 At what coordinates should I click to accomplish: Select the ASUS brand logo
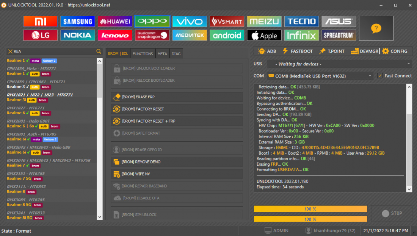[339, 22]
